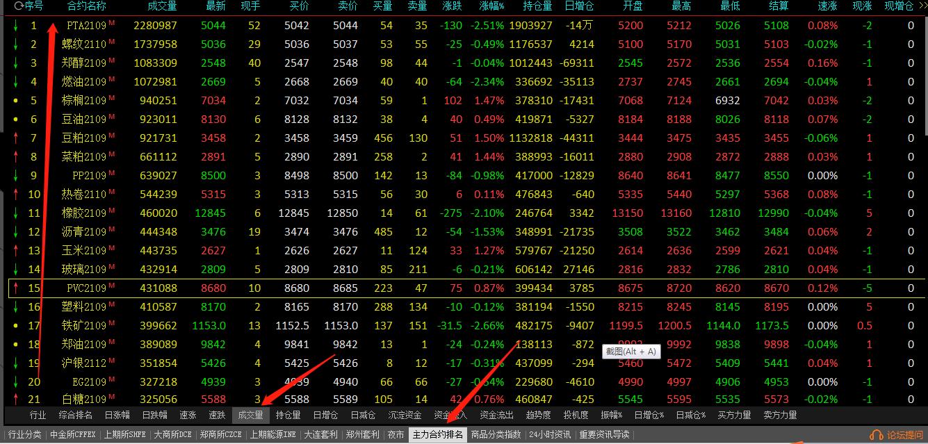This screenshot has width=928, height=444.
Task: Switch to the 日跌幅 tab
Action: click(x=155, y=416)
